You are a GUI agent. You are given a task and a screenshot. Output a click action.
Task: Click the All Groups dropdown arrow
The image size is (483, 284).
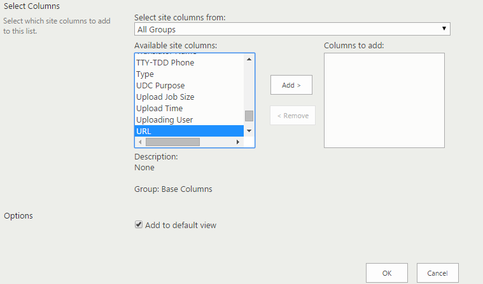pos(445,29)
